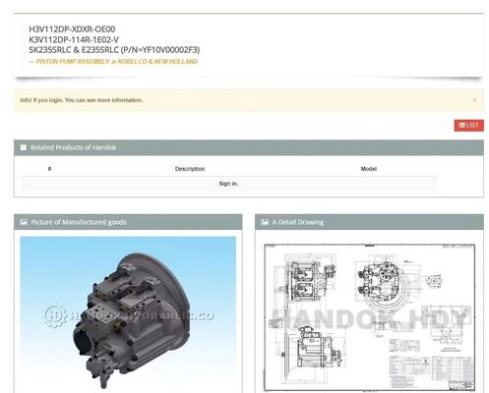Open the detail drawing image
This screenshot has height=393, width=489.
(370, 317)
